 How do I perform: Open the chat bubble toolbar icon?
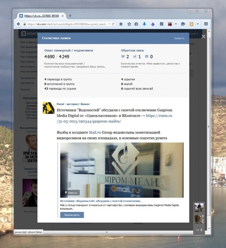(x=183, y=24)
